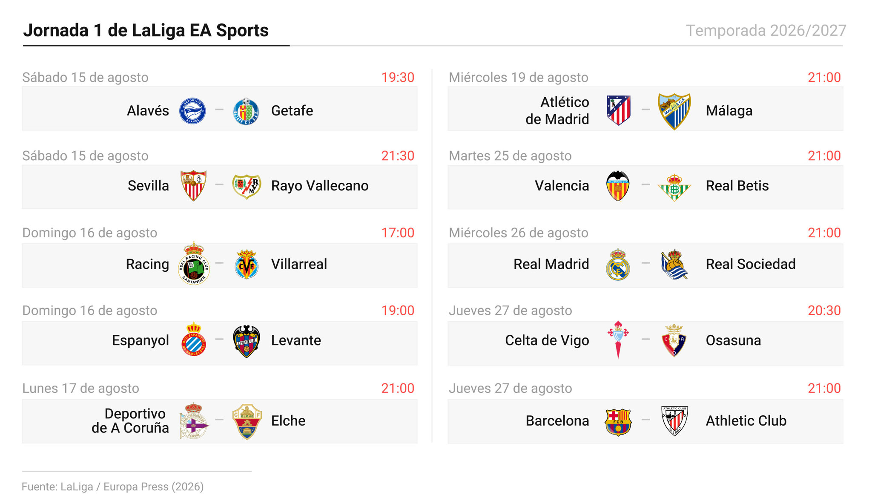872x504 pixels.
Task: Click the Real Madrid crest
Action: click(x=618, y=264)
